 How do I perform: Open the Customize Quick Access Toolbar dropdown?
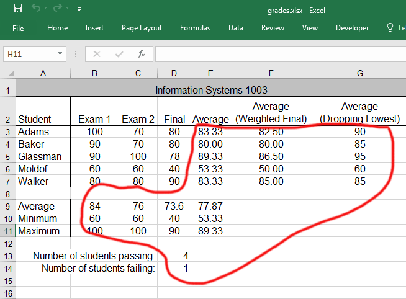(x=79, y=10)
